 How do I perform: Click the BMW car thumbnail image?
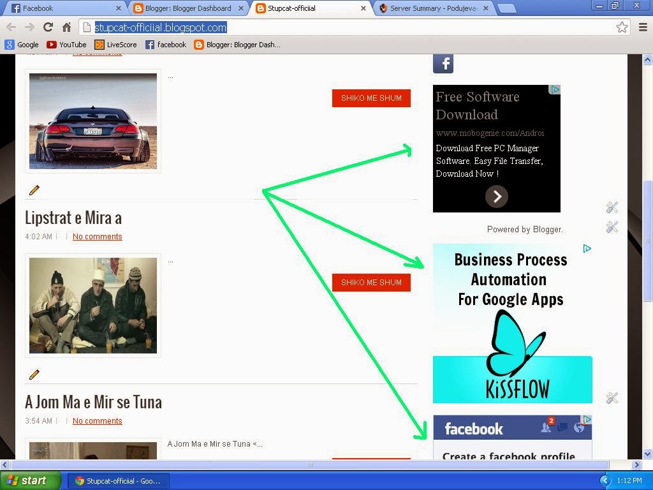click(x=93, y=121)
